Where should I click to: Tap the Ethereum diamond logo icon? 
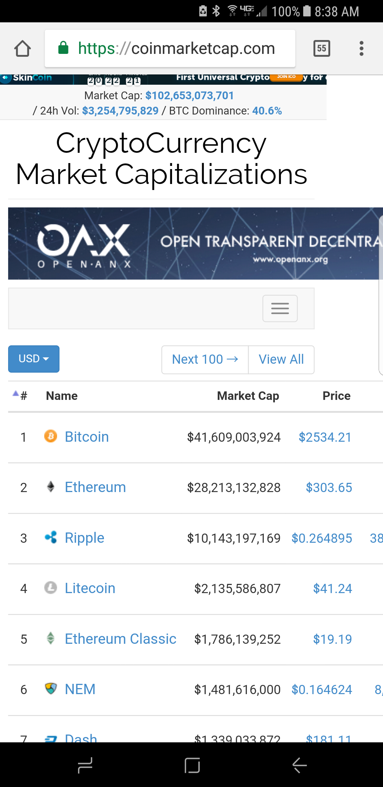tap(51, 487)
